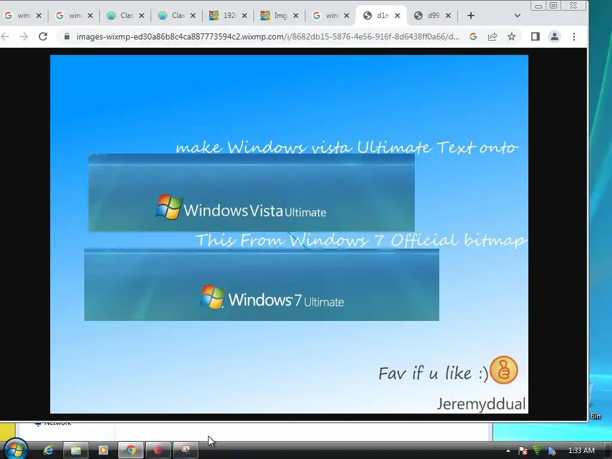Click the orange thumbs-up icon
612x459 pixels.
503,369
